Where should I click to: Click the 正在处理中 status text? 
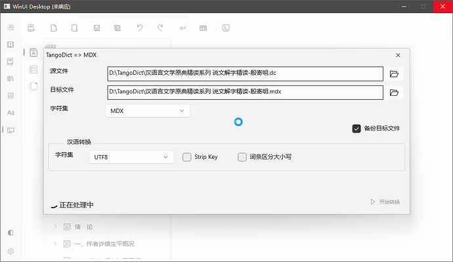pyautogui.click(x=76, y=205)
